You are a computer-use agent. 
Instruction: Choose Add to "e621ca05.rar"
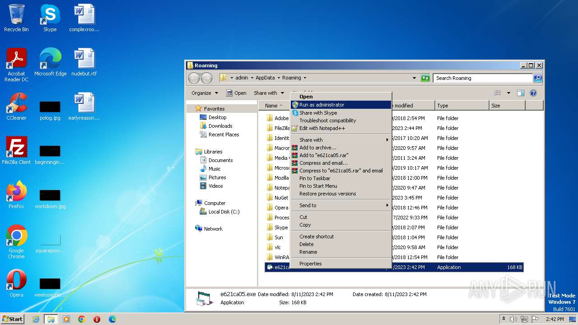pos(341,155)
